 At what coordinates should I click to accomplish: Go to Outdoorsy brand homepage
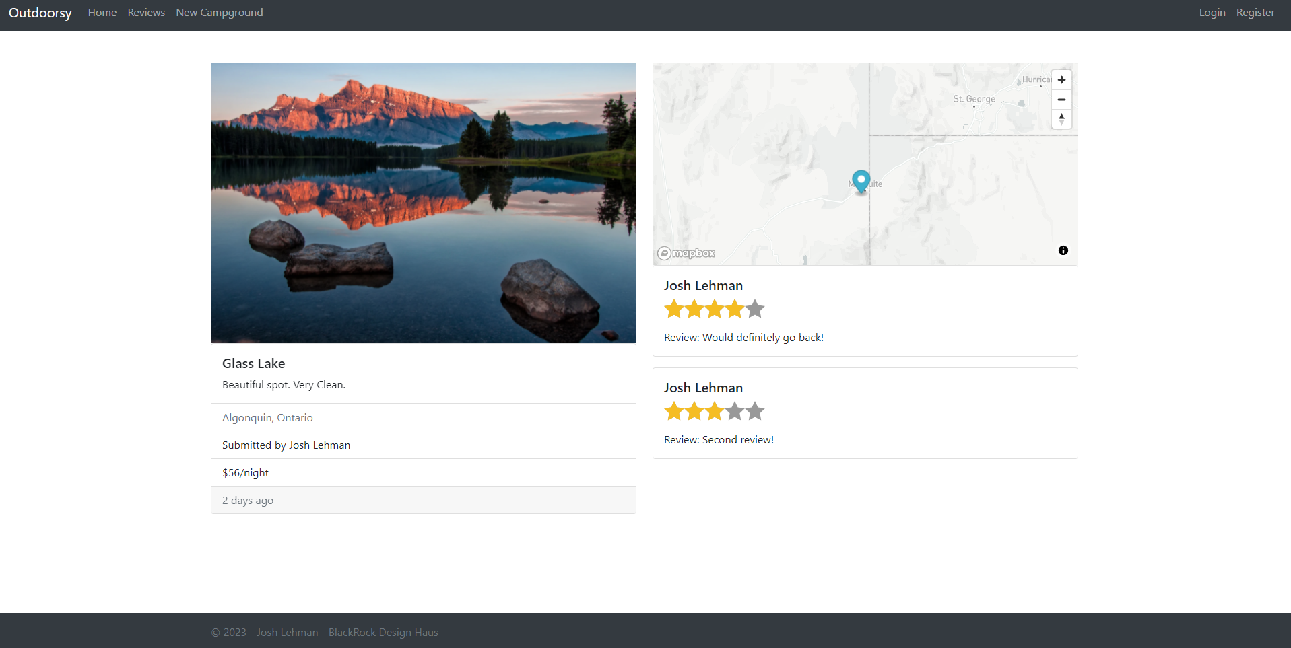click(40, 13)
